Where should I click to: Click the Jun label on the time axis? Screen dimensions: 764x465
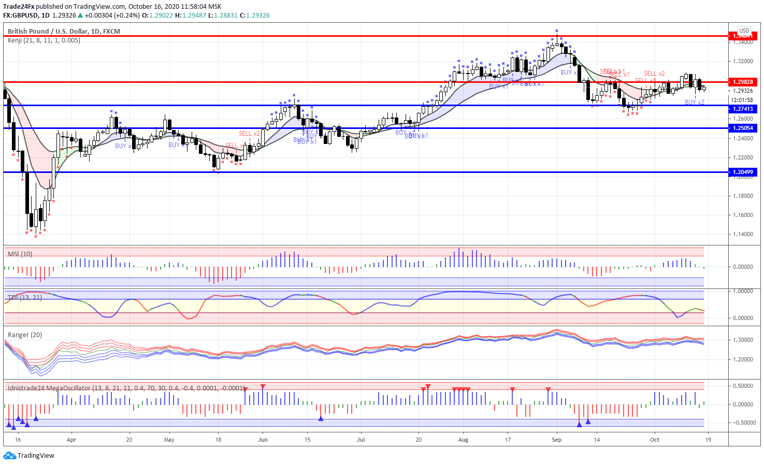click(x=263, y=440)
